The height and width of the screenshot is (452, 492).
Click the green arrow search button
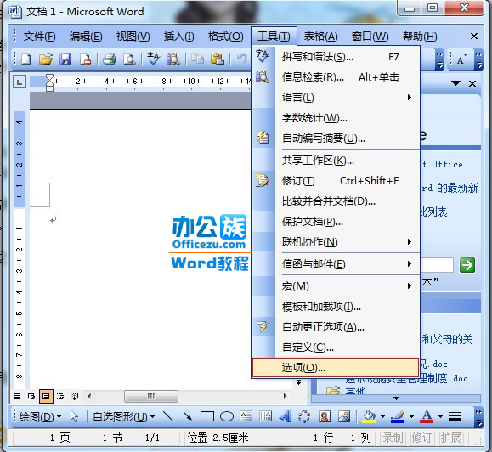[x=467, y=265]
